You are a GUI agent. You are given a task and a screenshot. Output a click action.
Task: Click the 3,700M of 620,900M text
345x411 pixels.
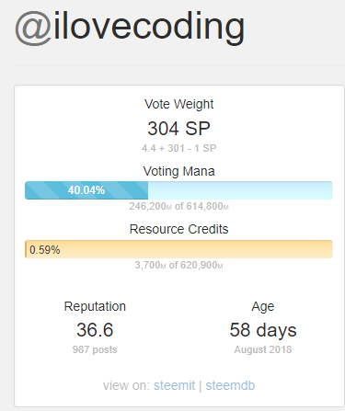coord(178,265)
